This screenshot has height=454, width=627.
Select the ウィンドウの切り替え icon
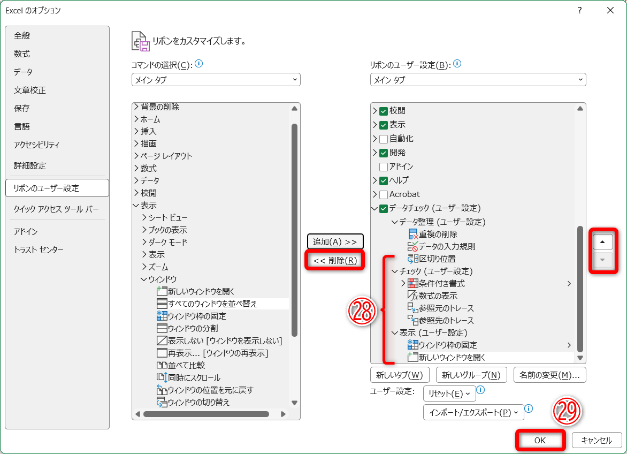click(x=162, y=403)
